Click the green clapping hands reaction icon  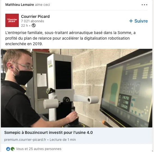[13, 149]
